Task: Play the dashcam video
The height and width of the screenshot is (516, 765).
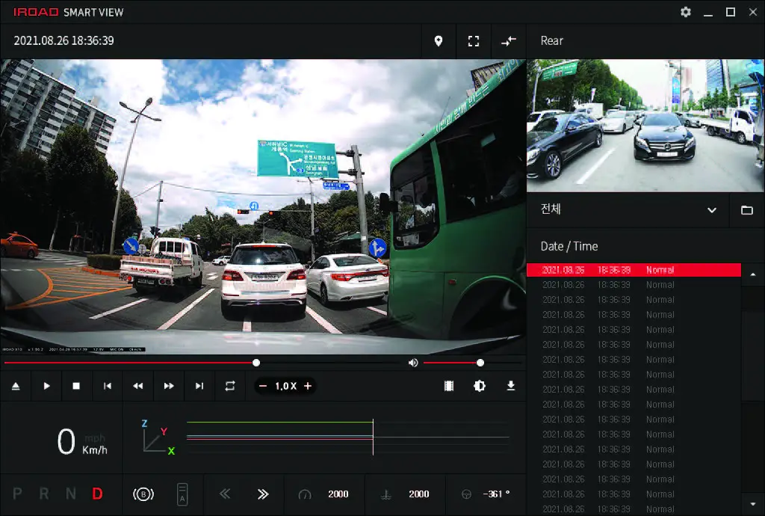Action: 46,386
